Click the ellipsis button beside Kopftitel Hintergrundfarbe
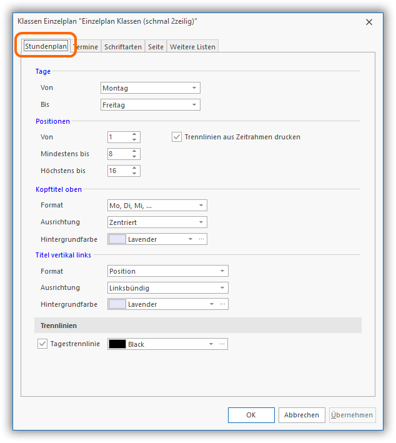Image resolution: width=396 pixels, height=443 pixels. 201,239
